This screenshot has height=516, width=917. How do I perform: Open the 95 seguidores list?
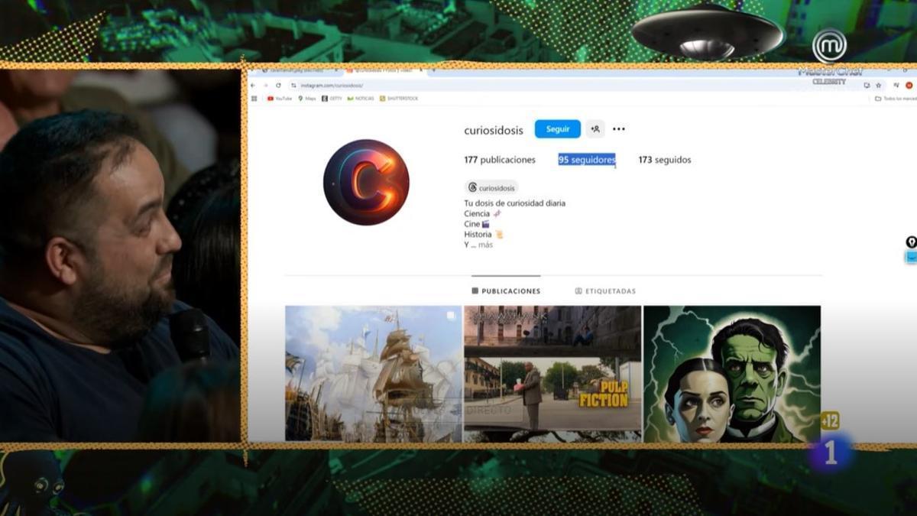coord(586,160)
